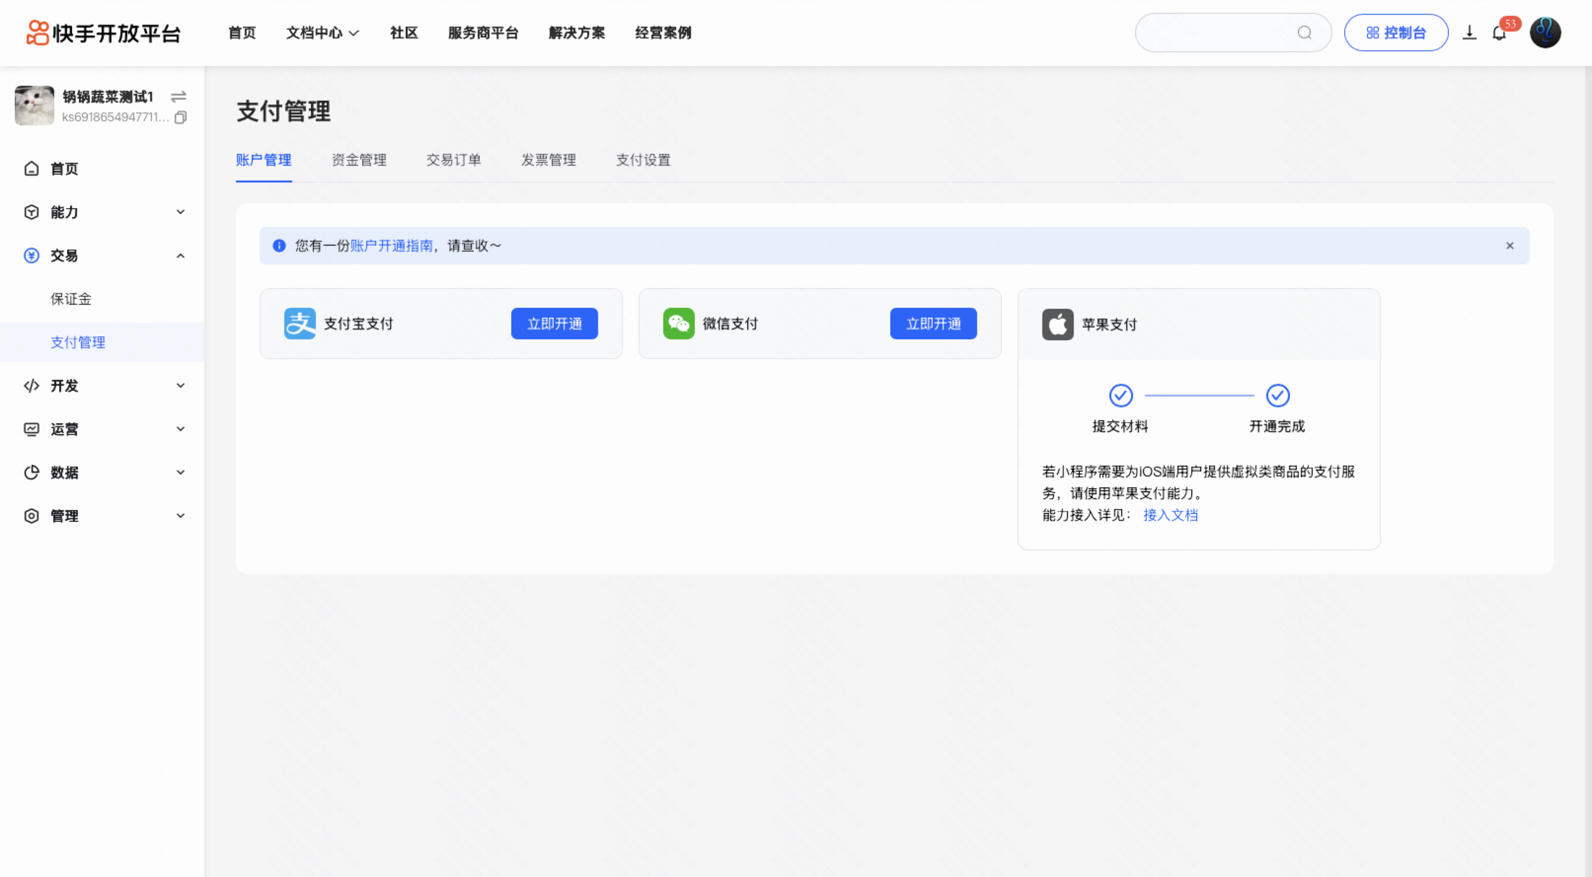The height and width of the screenshot is (877, 1592).
Task: Dismiss the account guide notice banner
Action: (1510, 246)
